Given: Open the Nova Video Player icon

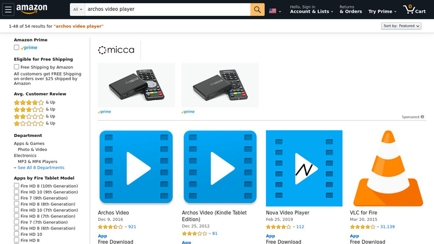Looking at the screenshot, I should pos(304,169).
